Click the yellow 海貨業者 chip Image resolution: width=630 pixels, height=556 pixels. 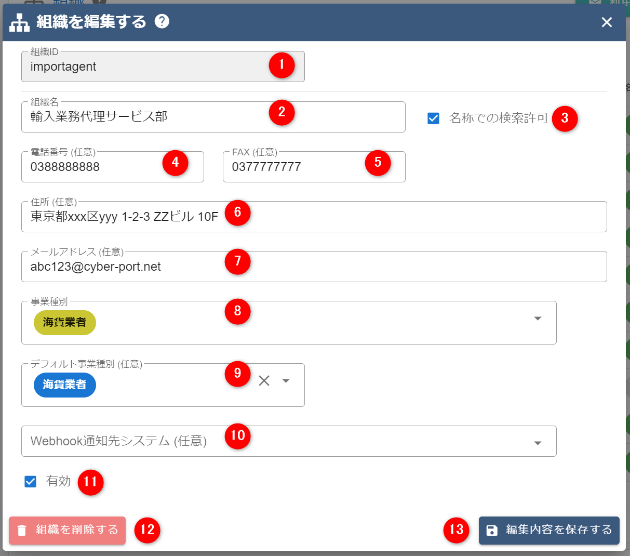(x=65, y=323)
